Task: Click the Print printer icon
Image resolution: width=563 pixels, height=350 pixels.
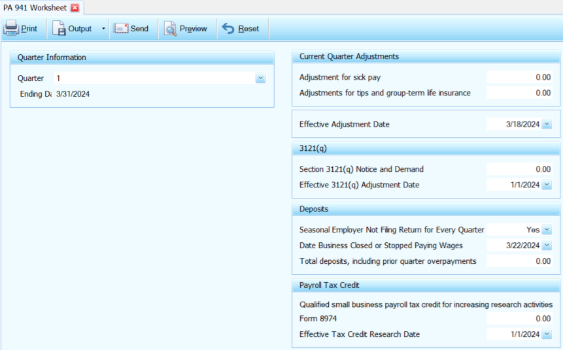Action: tap(11, 29)
